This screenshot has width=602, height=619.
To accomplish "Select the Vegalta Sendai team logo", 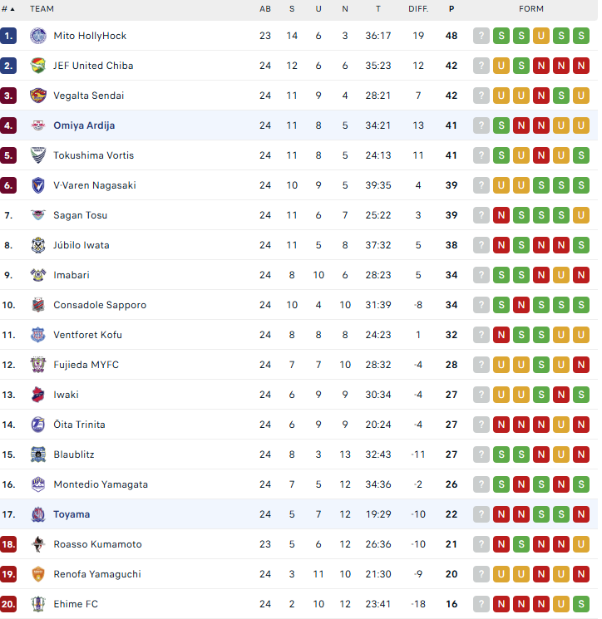I will (x=38, y=96).
